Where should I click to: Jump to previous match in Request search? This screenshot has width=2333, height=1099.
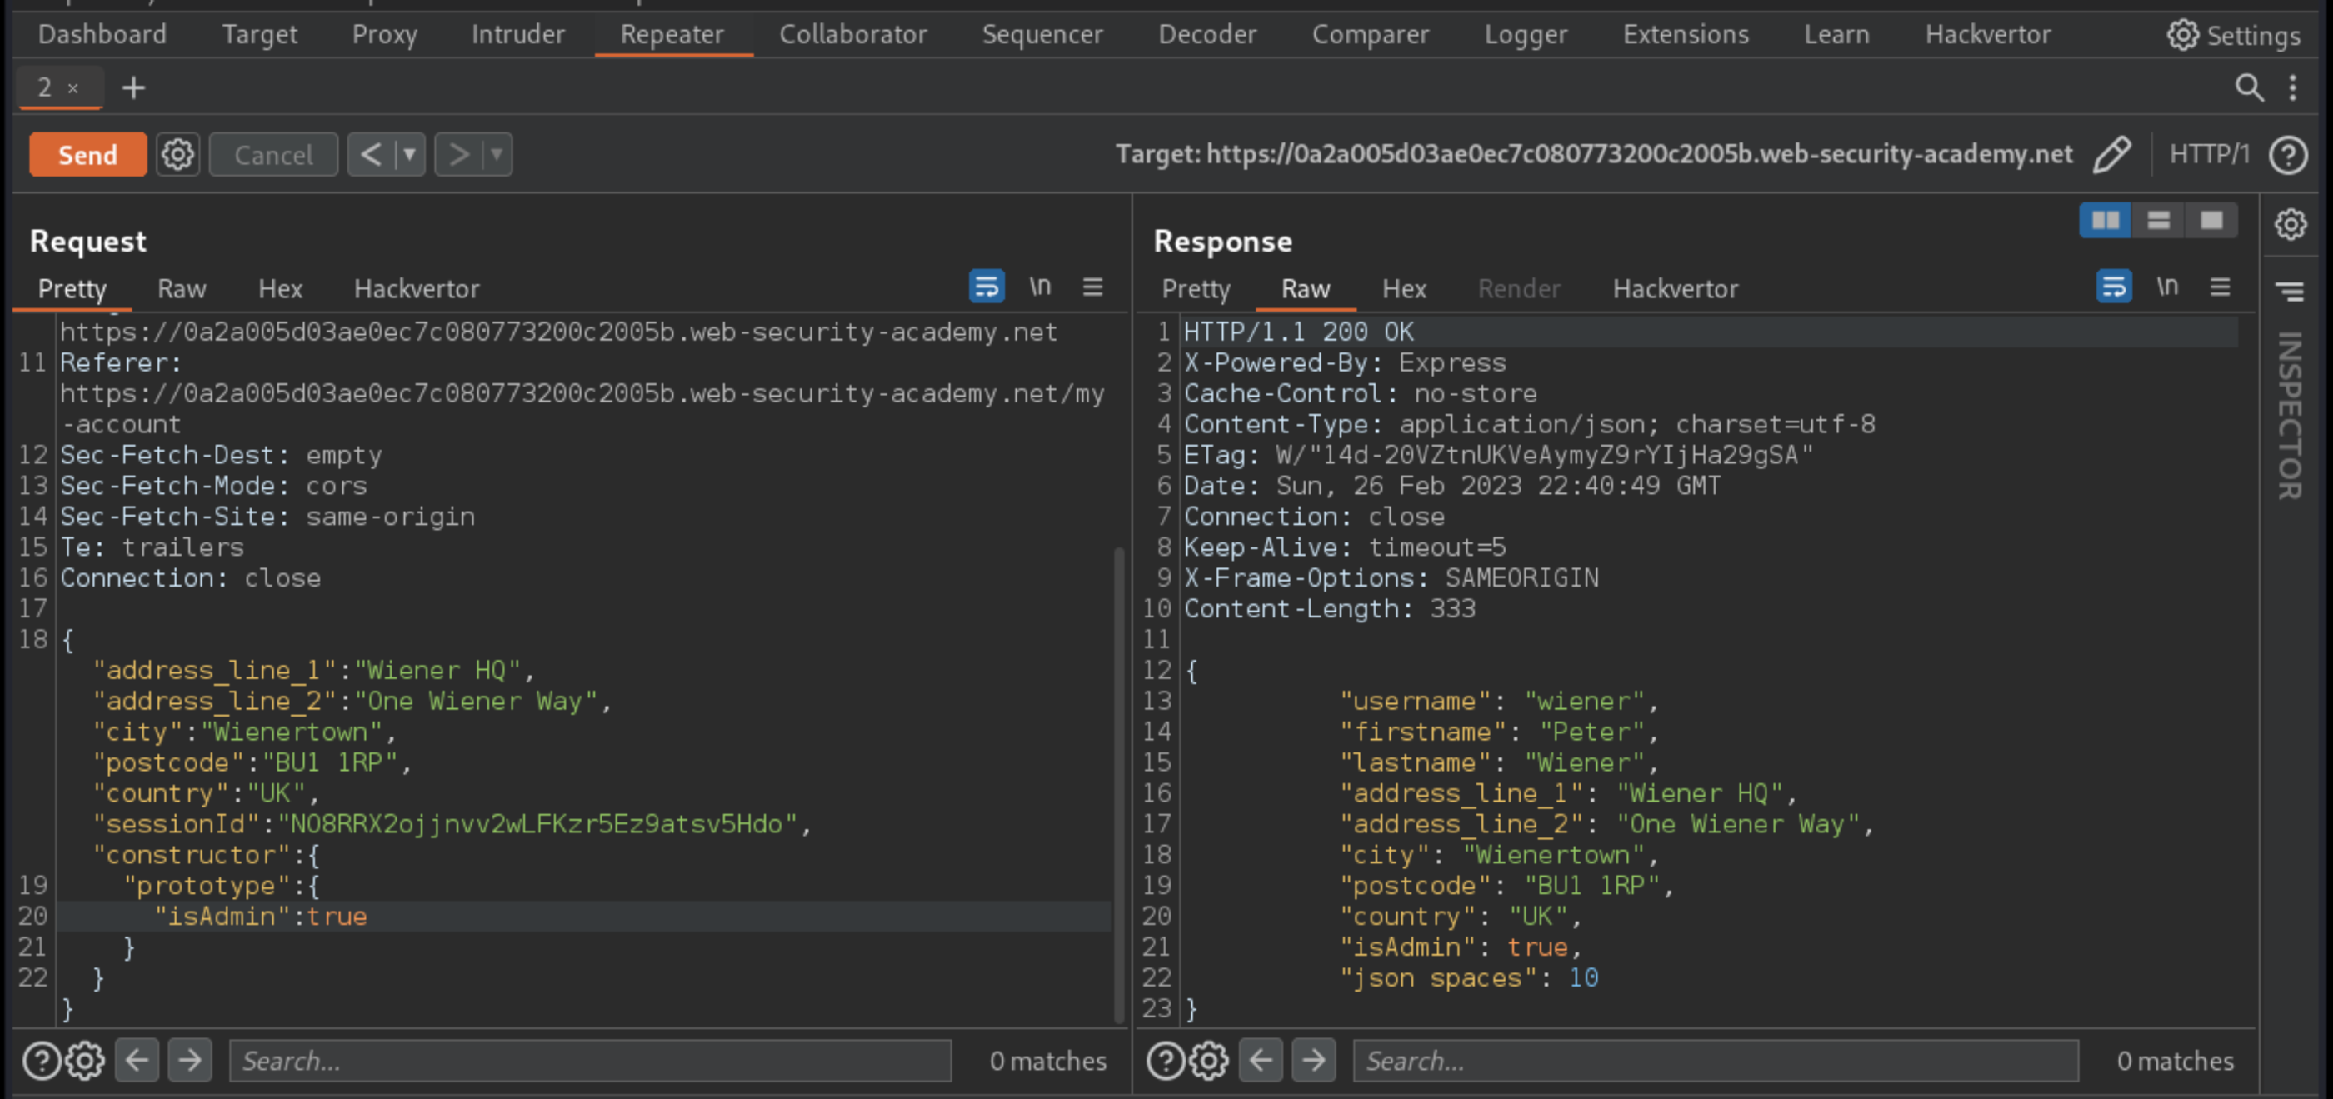pos(137,1059)
